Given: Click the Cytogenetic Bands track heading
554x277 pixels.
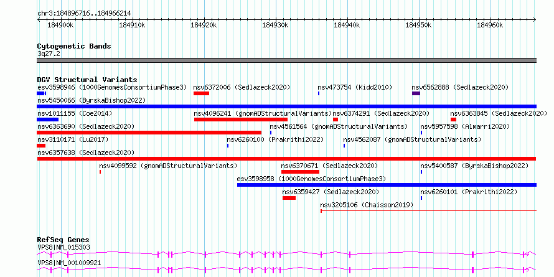Looking at the screenshot, I should (74, 46).
